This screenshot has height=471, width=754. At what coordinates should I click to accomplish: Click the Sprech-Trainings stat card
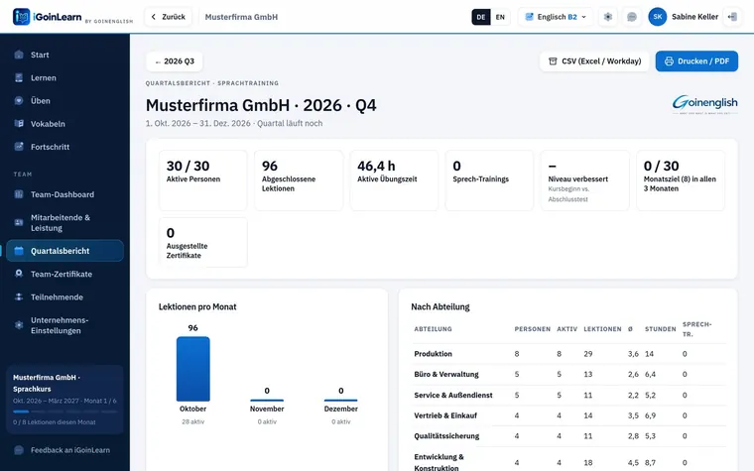[489, 180]
